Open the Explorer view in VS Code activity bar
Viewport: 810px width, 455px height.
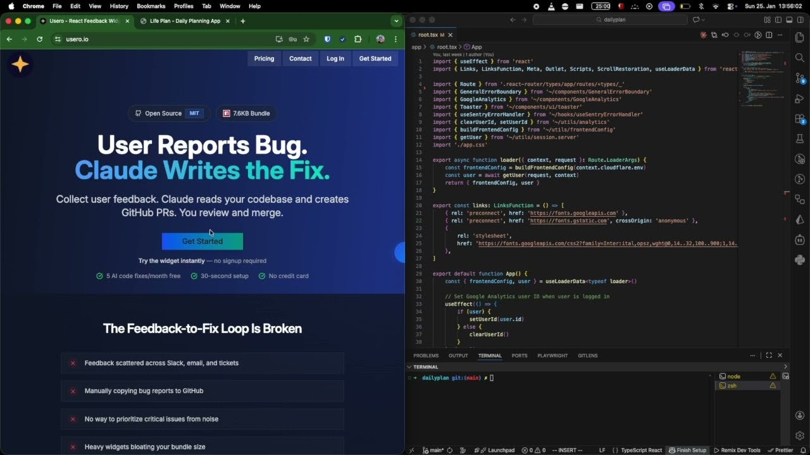[800, 38]
